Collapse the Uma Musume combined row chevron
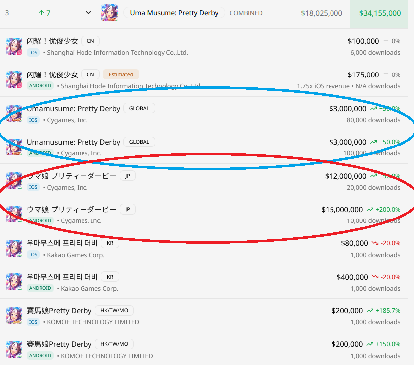414x365 pixels. (88, 12)
